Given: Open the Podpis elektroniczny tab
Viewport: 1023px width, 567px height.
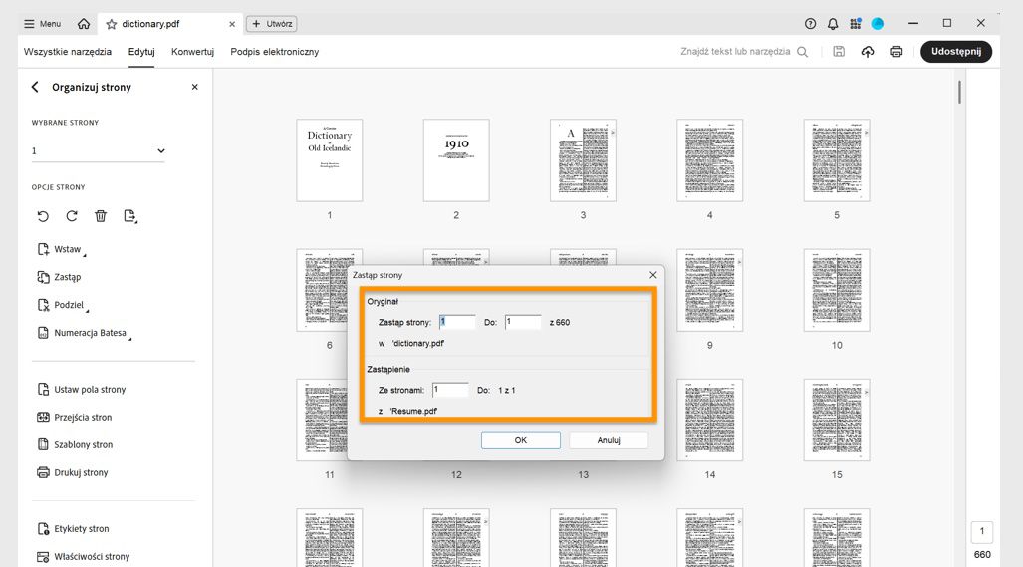Looking at the screenshot, I should [x=275, y=52].
